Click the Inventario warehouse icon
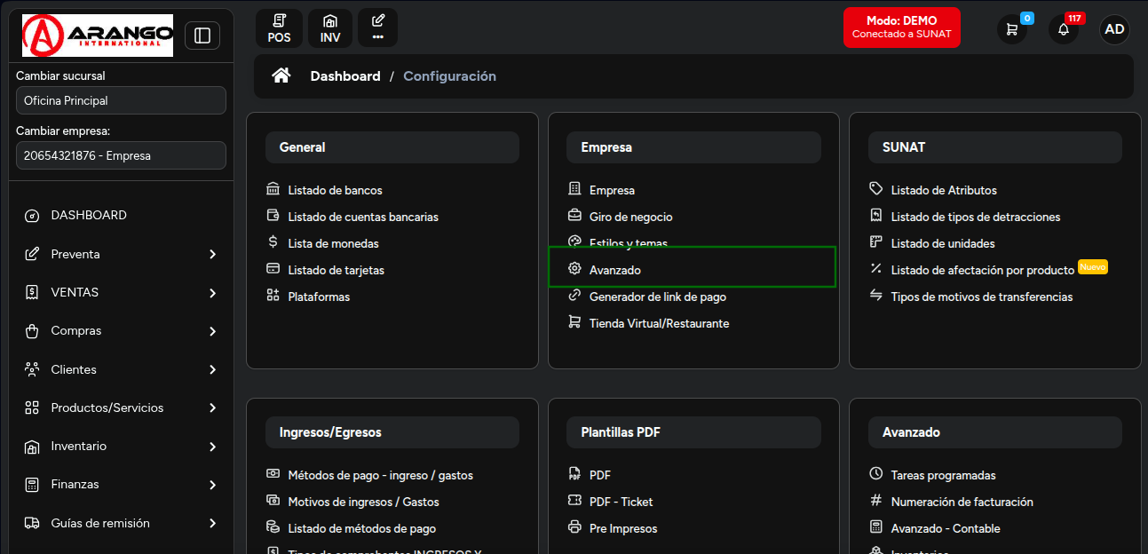The width and height of the screenshot is (1148, 554). tap(32, 447)
